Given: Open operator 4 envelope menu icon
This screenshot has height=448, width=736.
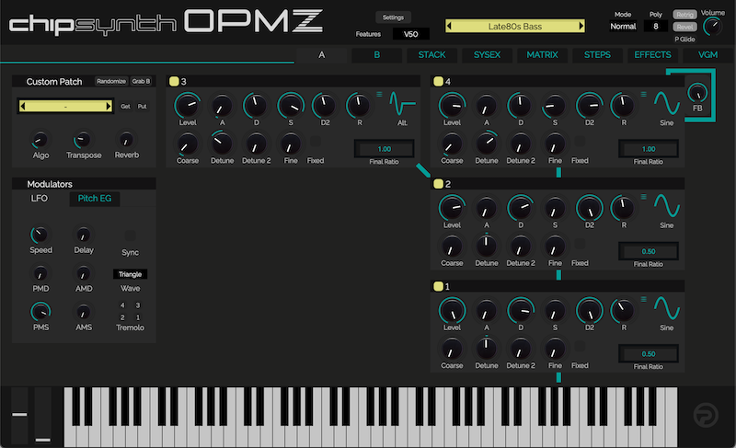Looking at the screenshot, I should point(643,94).
